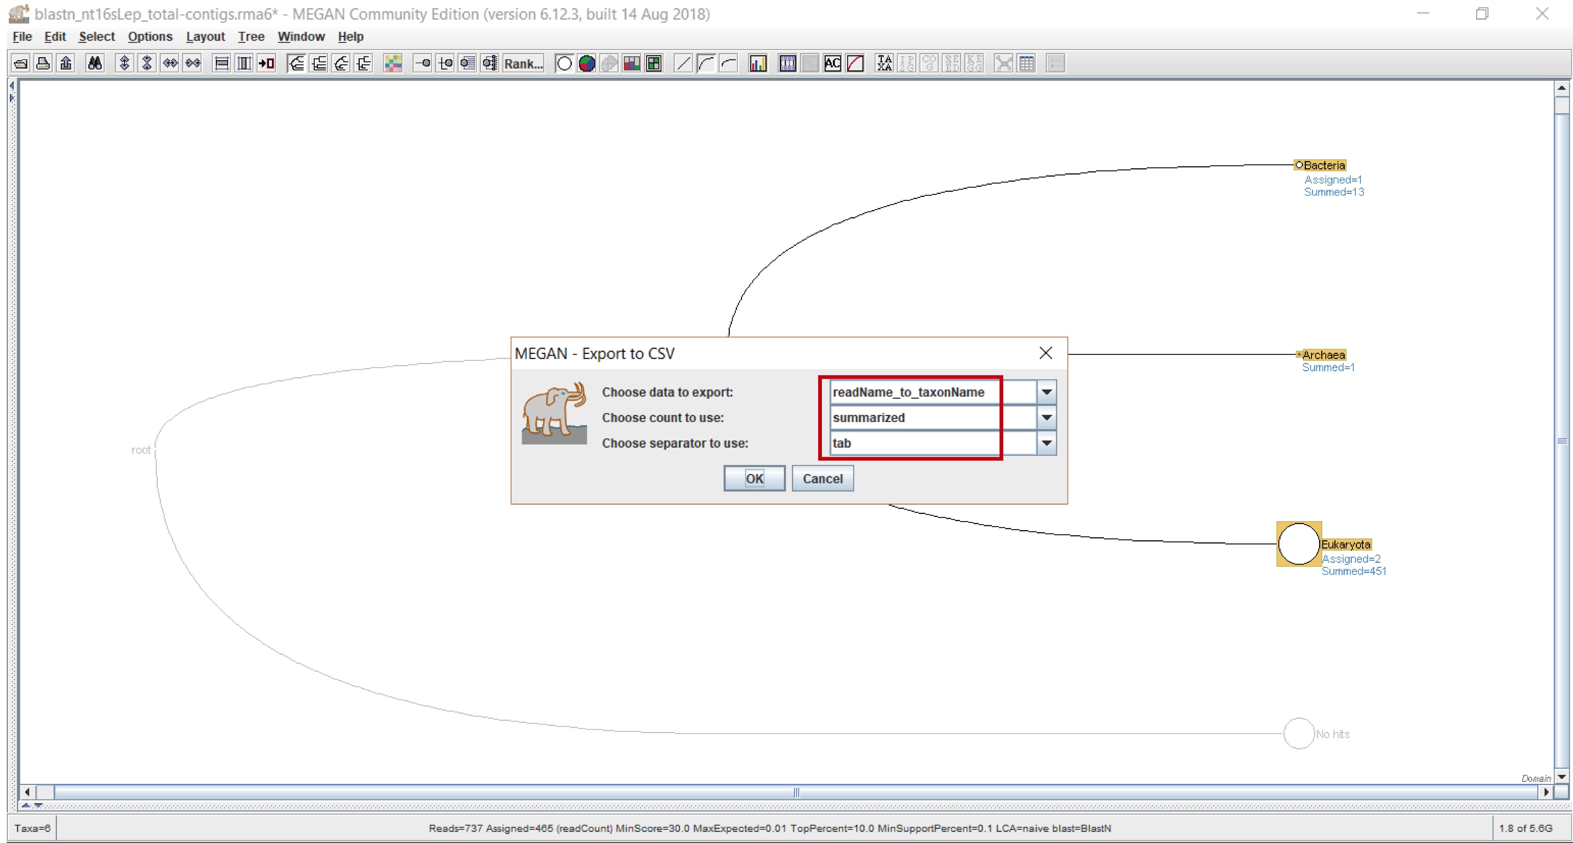Select the No hits node circle
This screenshot has height=843, width=1573.
coord(1299,733)
